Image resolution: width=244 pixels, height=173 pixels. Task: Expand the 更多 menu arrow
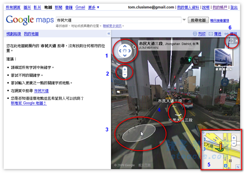pos(98,7)
